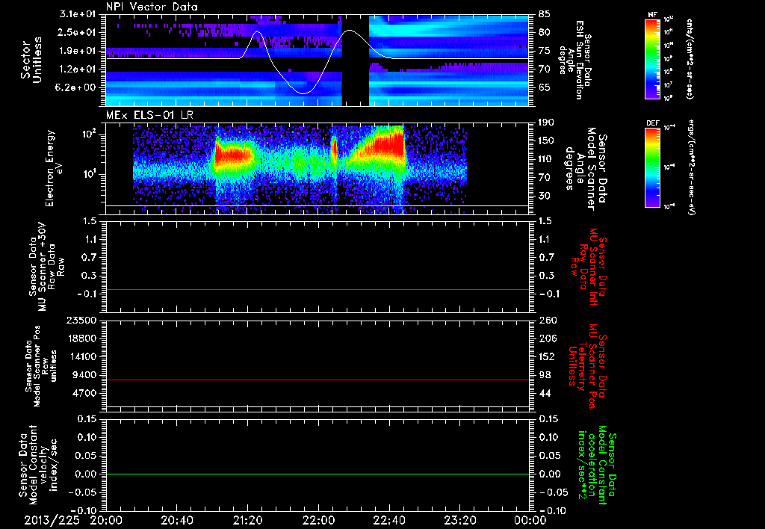Image resolution: width=765 pixels, height=529 pixels.
Task: Click the "1.9e+01" sector axis value
Action: (x=79, y=51)
